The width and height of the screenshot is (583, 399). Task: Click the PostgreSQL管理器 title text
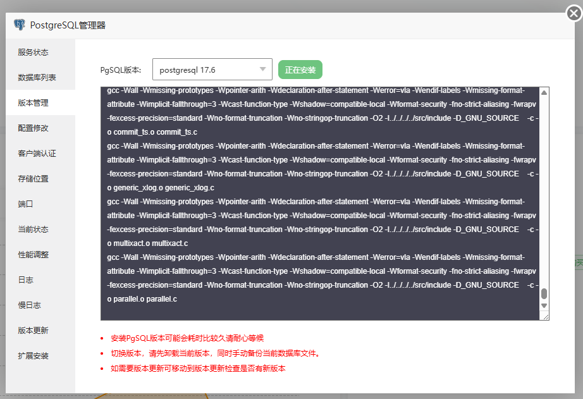pos(68,25)
